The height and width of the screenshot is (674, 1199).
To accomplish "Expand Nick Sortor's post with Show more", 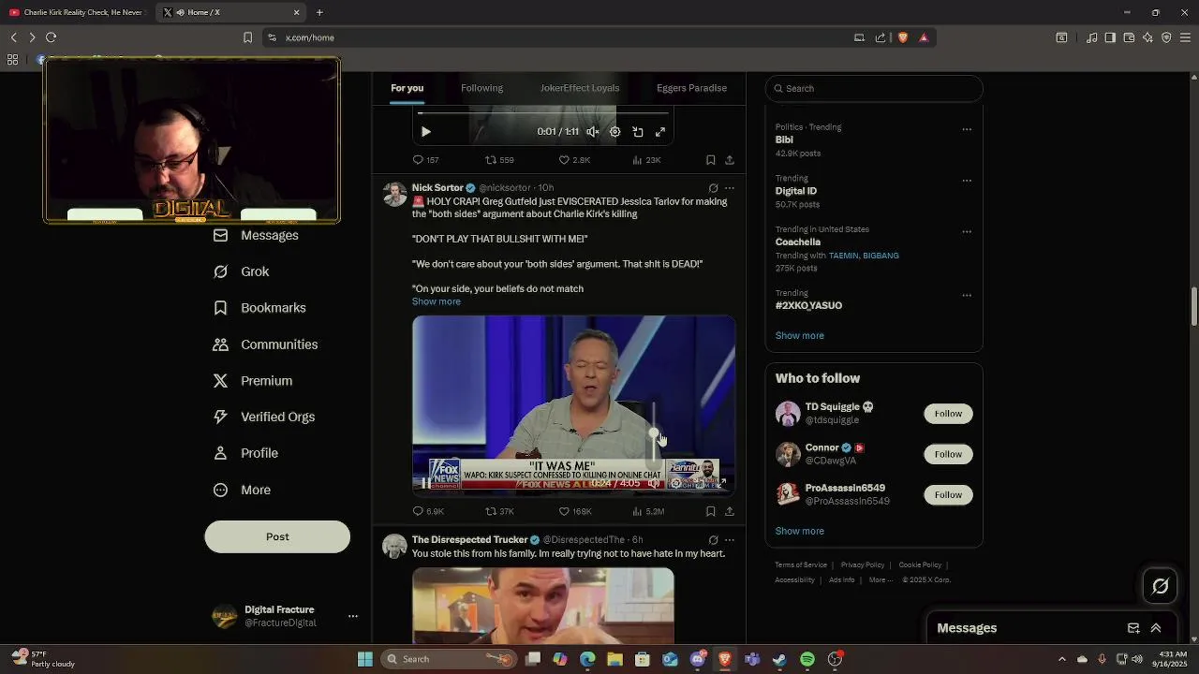I will pyautogui.click(x=437, y=301).
